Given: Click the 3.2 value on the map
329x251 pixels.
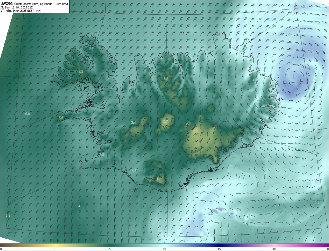Looking at the screenshot, I should 158,179.
